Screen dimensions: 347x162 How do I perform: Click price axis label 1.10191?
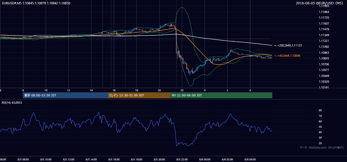tap(324, 87)
